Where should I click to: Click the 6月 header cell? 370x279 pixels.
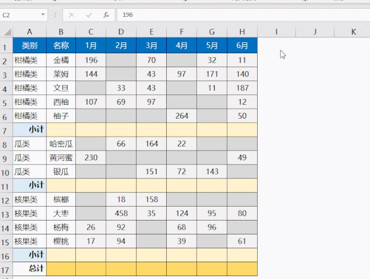[x=242, y=46]
